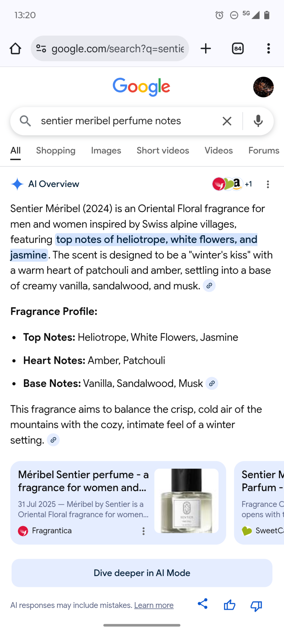Tap the site information icon in address bar
The image size is (284, 633).
coord(41,49)
